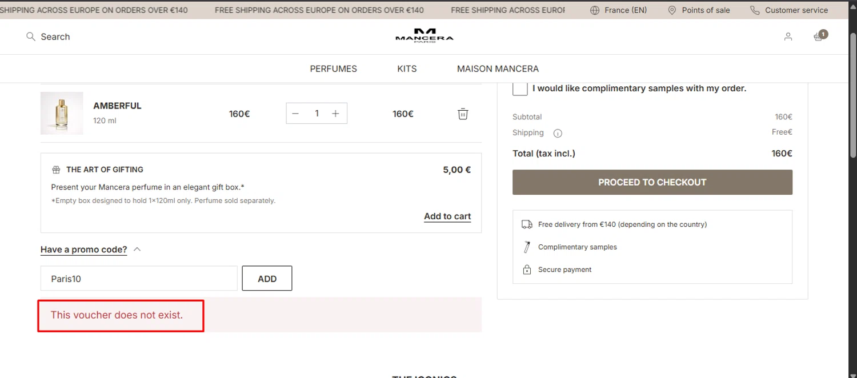Decrease Amberful quantity with minus
The height and width of the screenshot is (378, 857).
pyautogui.click(x=295, y=114)
